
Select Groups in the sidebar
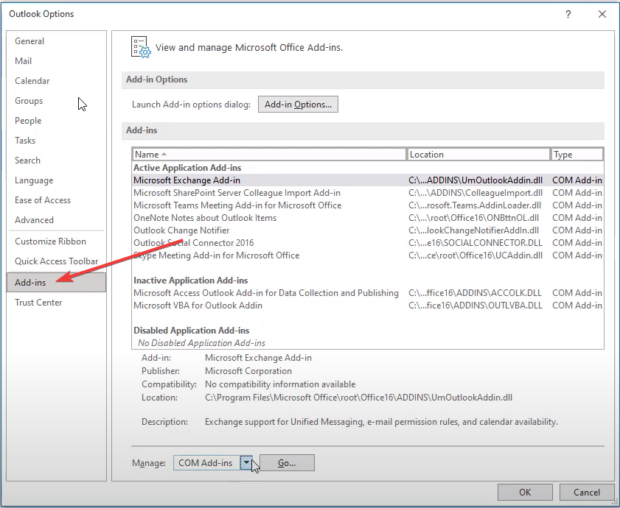click(56, 101)
